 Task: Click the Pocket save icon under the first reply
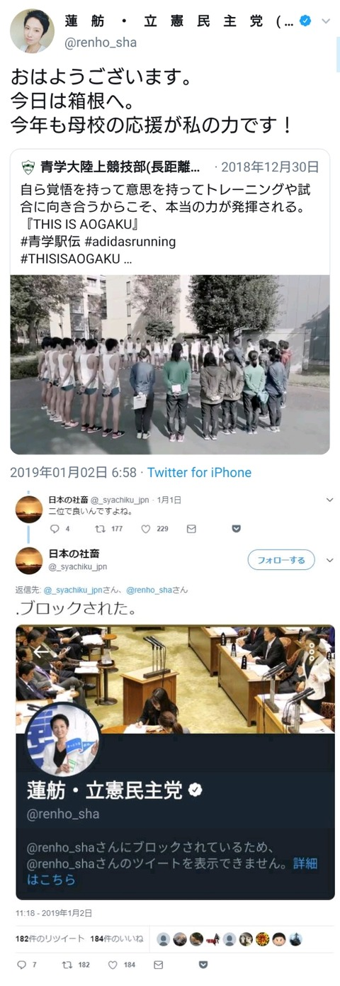coord(237,529)
